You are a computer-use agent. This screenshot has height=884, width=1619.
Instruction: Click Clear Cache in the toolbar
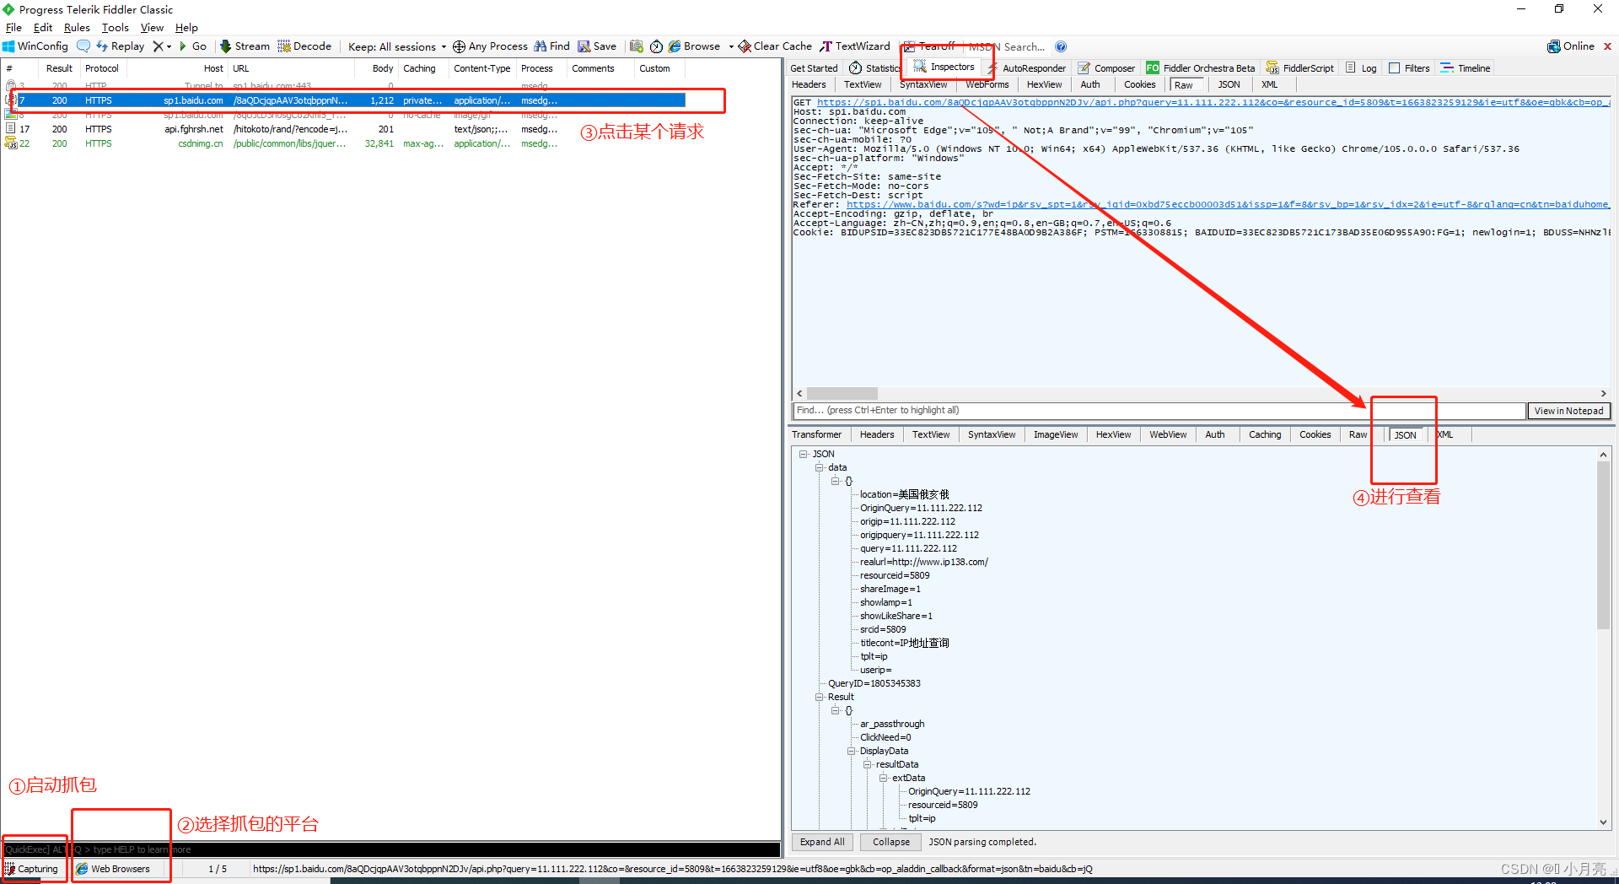point(775,46)
